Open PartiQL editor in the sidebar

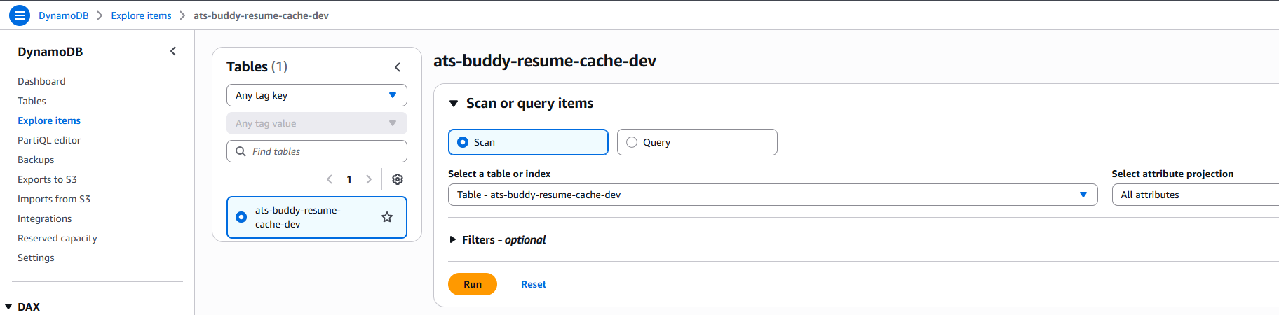tap(49, 140)
